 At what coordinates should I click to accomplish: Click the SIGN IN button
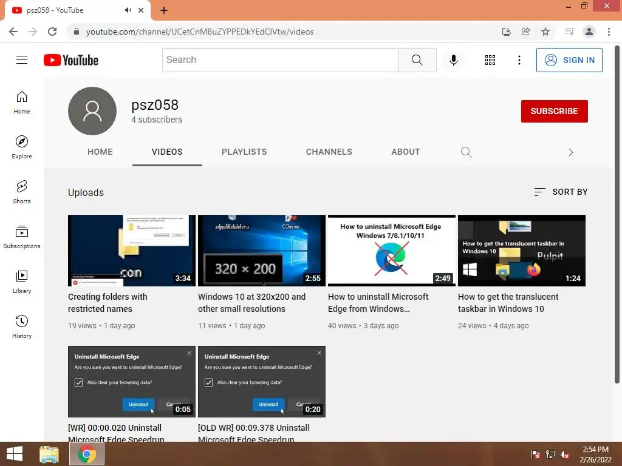coord(569,60)
